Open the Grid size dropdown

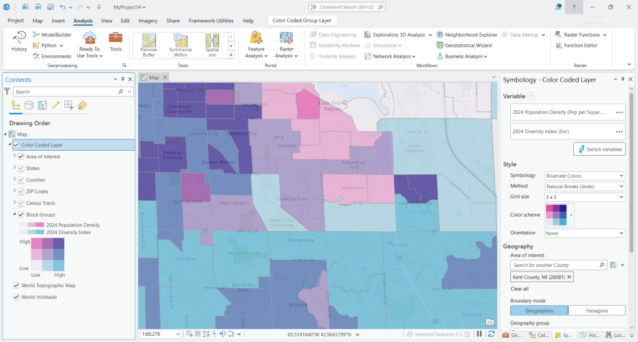click(x=584, y=197)
